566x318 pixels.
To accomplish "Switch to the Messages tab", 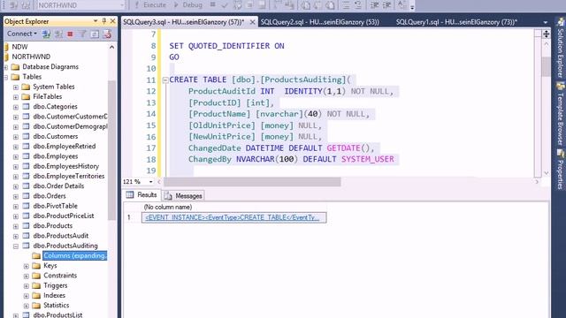I will tap(183, 196).
